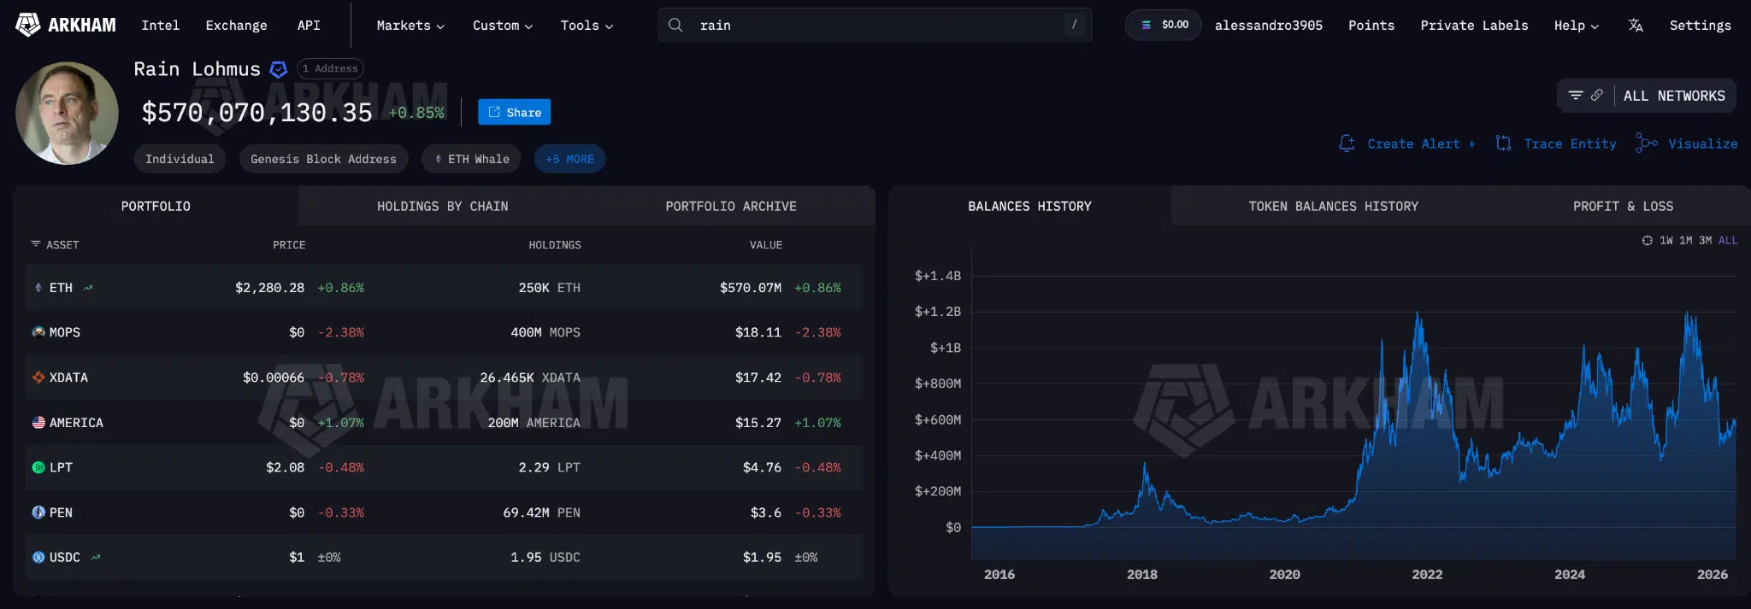
Task: Open the Arkham logo home link
Action: [66, 25]
